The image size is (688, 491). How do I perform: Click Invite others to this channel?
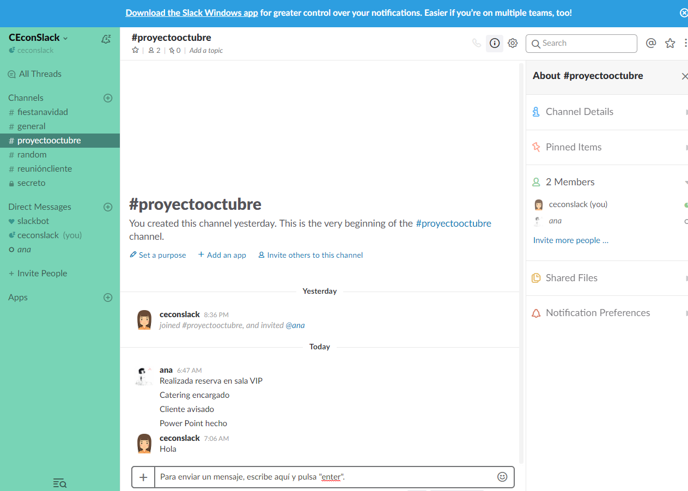point(310,255)
